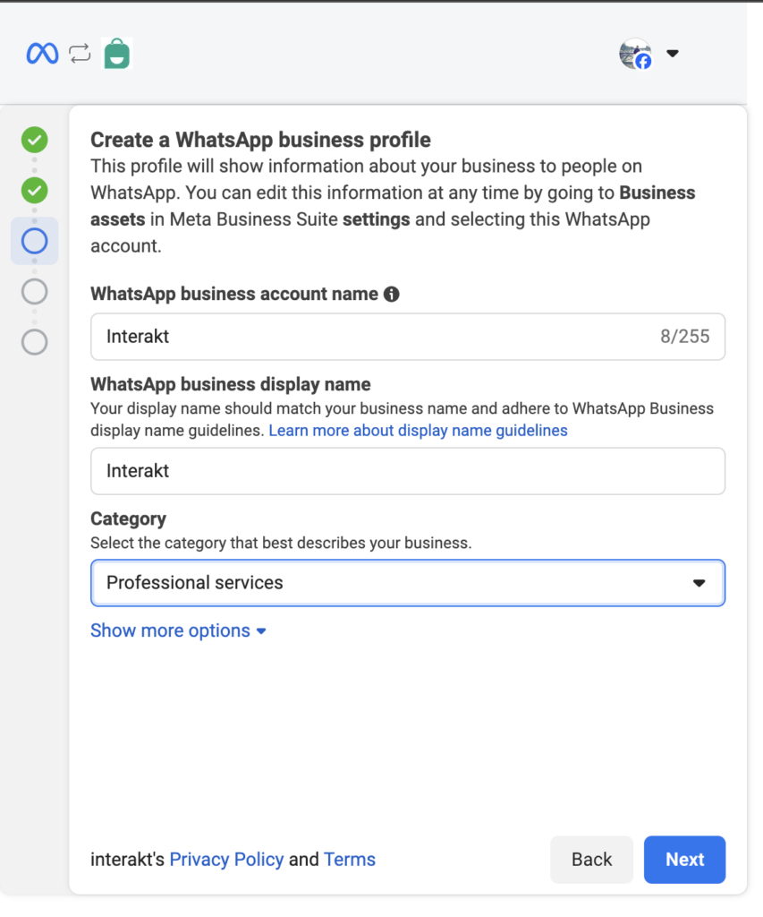This screenshot has width=763, height=917.
Task: Select the fourth step circle
Action: coord(35,291)
